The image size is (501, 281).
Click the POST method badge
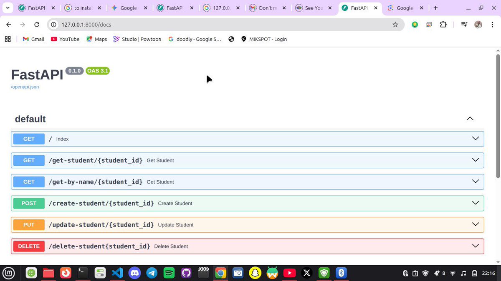click(29, 203)
